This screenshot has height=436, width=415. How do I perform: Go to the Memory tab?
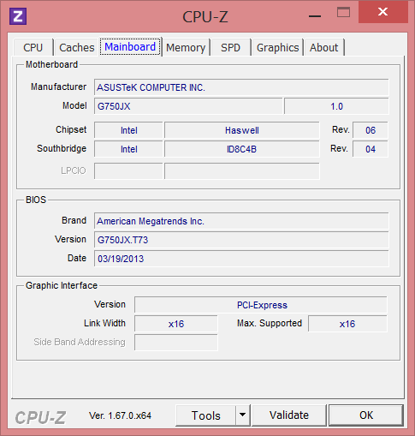[186, 47]
